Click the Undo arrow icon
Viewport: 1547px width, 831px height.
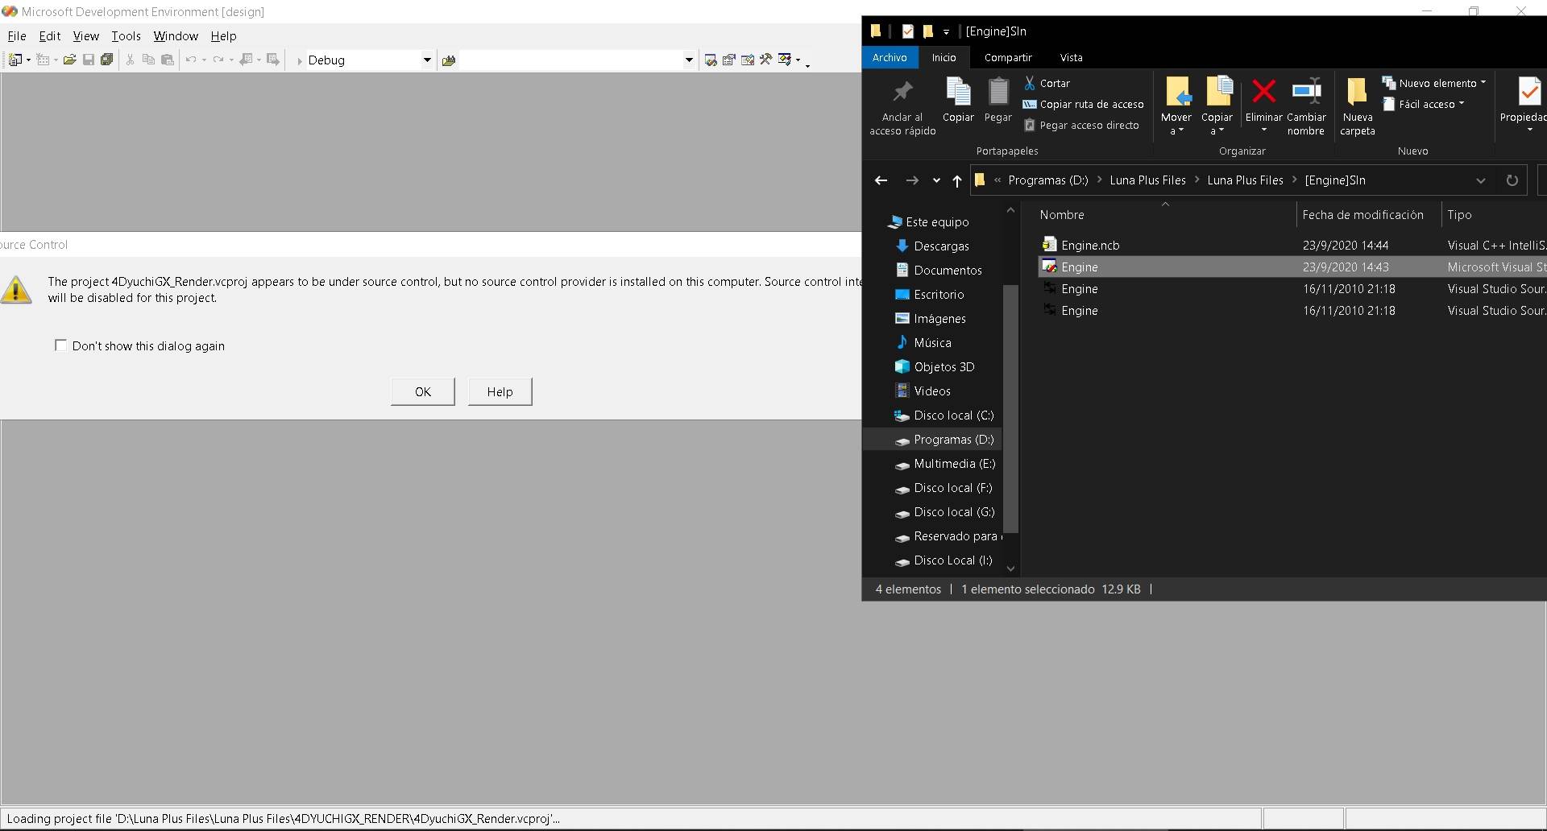[191, 60]
